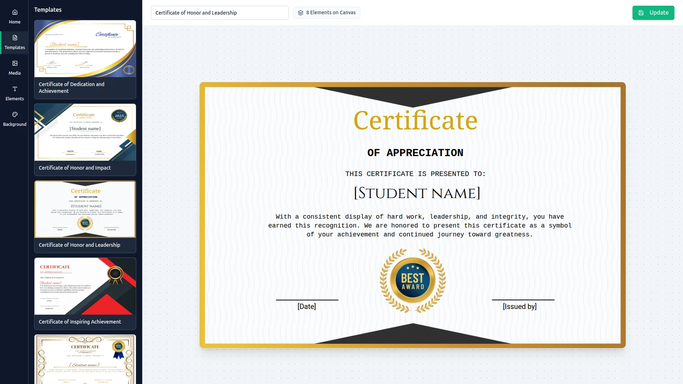The height and width of the screenshot is (384, 683).
Task: View the 8 Elements on Canvas list
Action: 326,12
